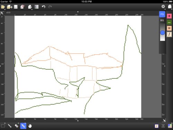Click the green minus button
The height and width of the screenshot is (130, 173).
tap(169, 22)
